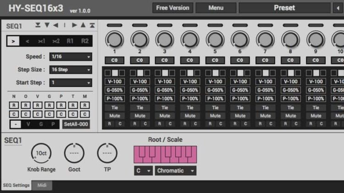This screenshot has height=193, width=344.
Task: Randomize the N (note) column with R
Action: (14, 105)
